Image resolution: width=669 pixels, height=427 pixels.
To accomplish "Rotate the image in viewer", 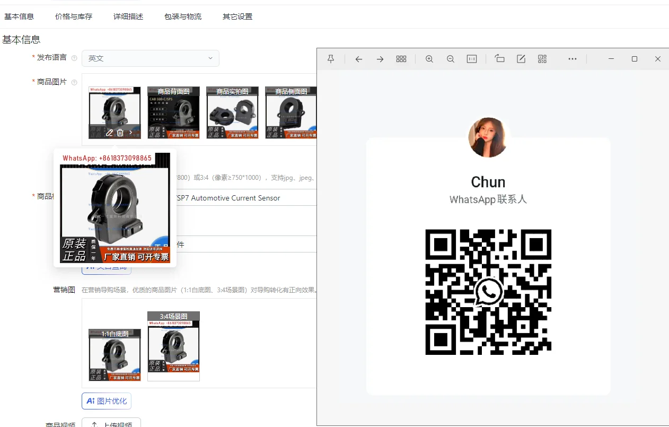I will point(499,59).
